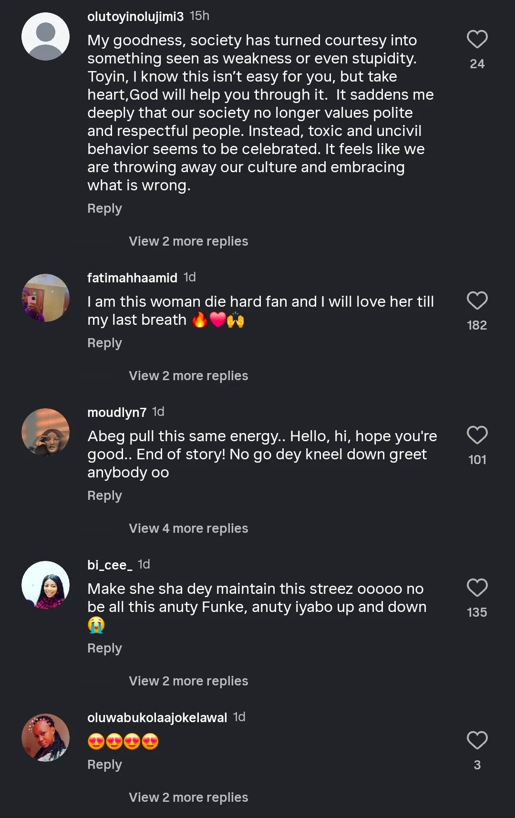Show 2 more replies under fatimahhaamid
This screenshot has width=515, height=818.
[188, 376]
